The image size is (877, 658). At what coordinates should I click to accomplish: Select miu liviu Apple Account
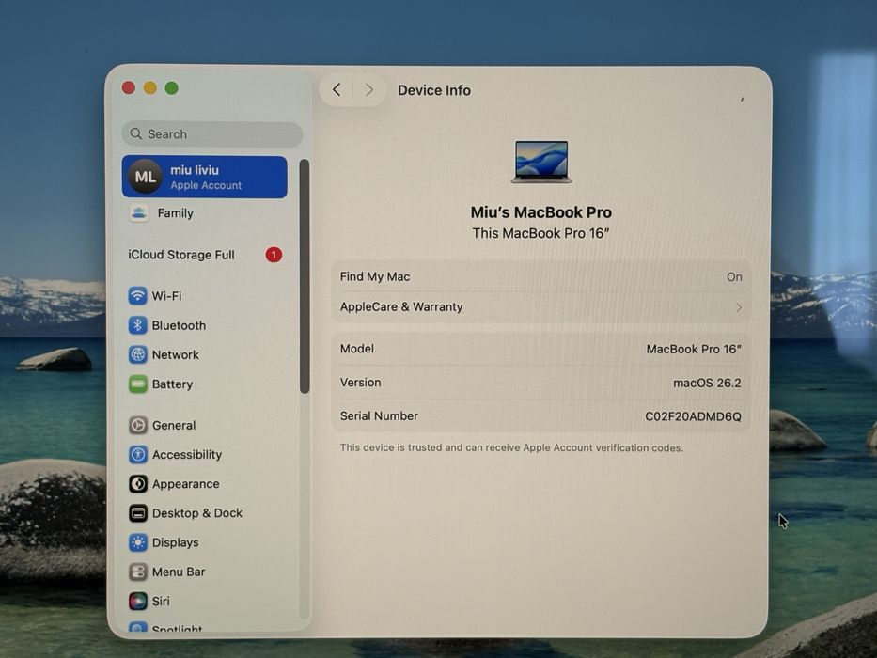coord(205,177)
